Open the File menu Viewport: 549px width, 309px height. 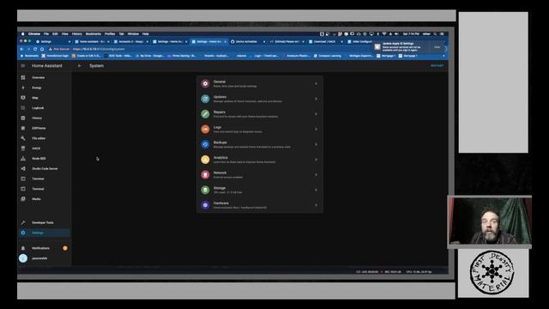pyautogui.click(x=46, y=34)
